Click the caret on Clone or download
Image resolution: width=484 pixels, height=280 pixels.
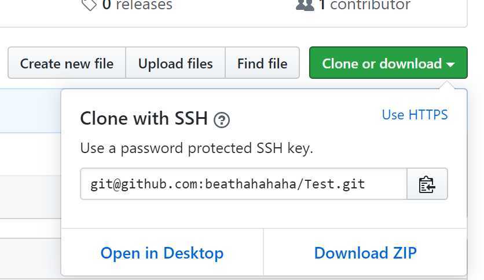(x=450, y=64)
